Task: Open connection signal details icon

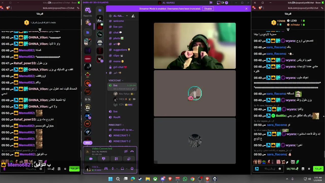Action: (88, 152)
